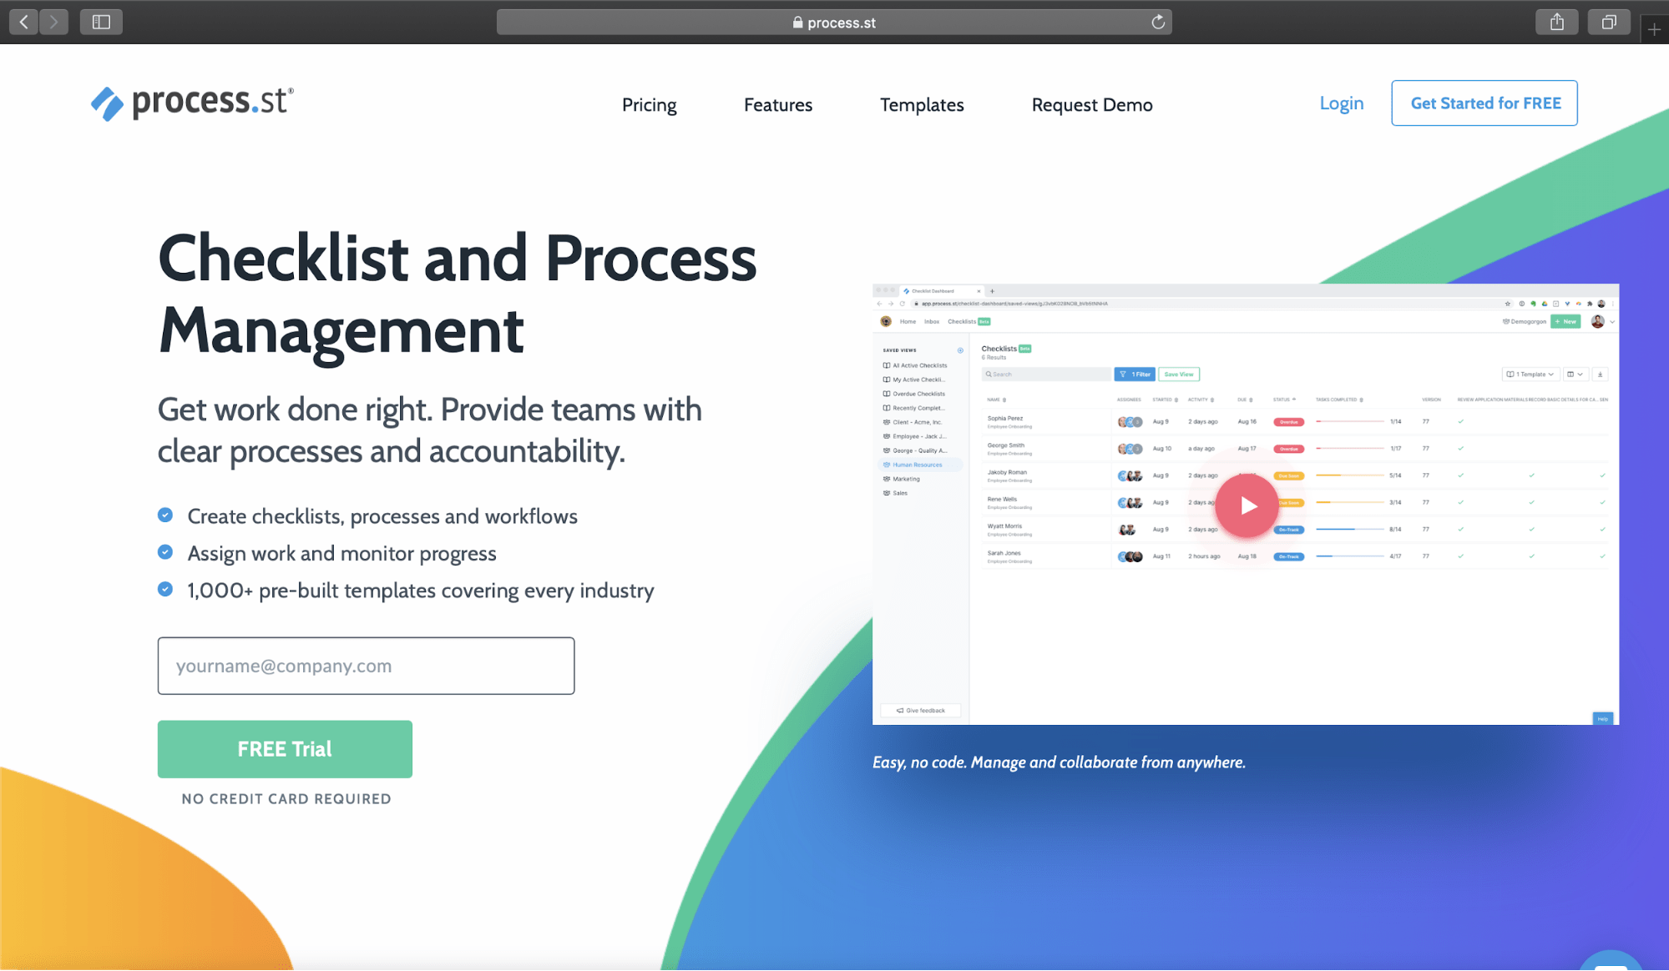The image size is (1669, 971).
Task: Click the first checklist blue checkbox icon
Action: [x=166, y=516]
